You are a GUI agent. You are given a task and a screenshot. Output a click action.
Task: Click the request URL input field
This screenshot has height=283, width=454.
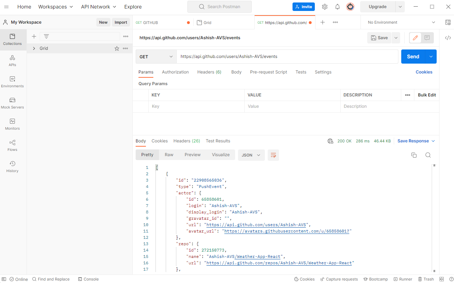[287, 57]
